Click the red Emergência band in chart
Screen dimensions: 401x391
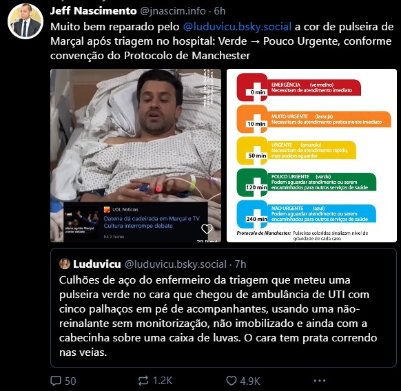tap(299, 87)
